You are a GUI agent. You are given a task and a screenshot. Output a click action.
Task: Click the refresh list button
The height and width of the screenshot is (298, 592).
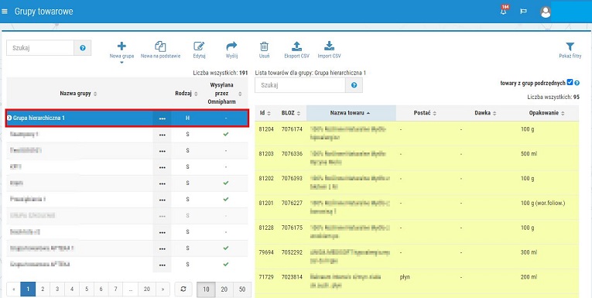[x=183, y=289]
